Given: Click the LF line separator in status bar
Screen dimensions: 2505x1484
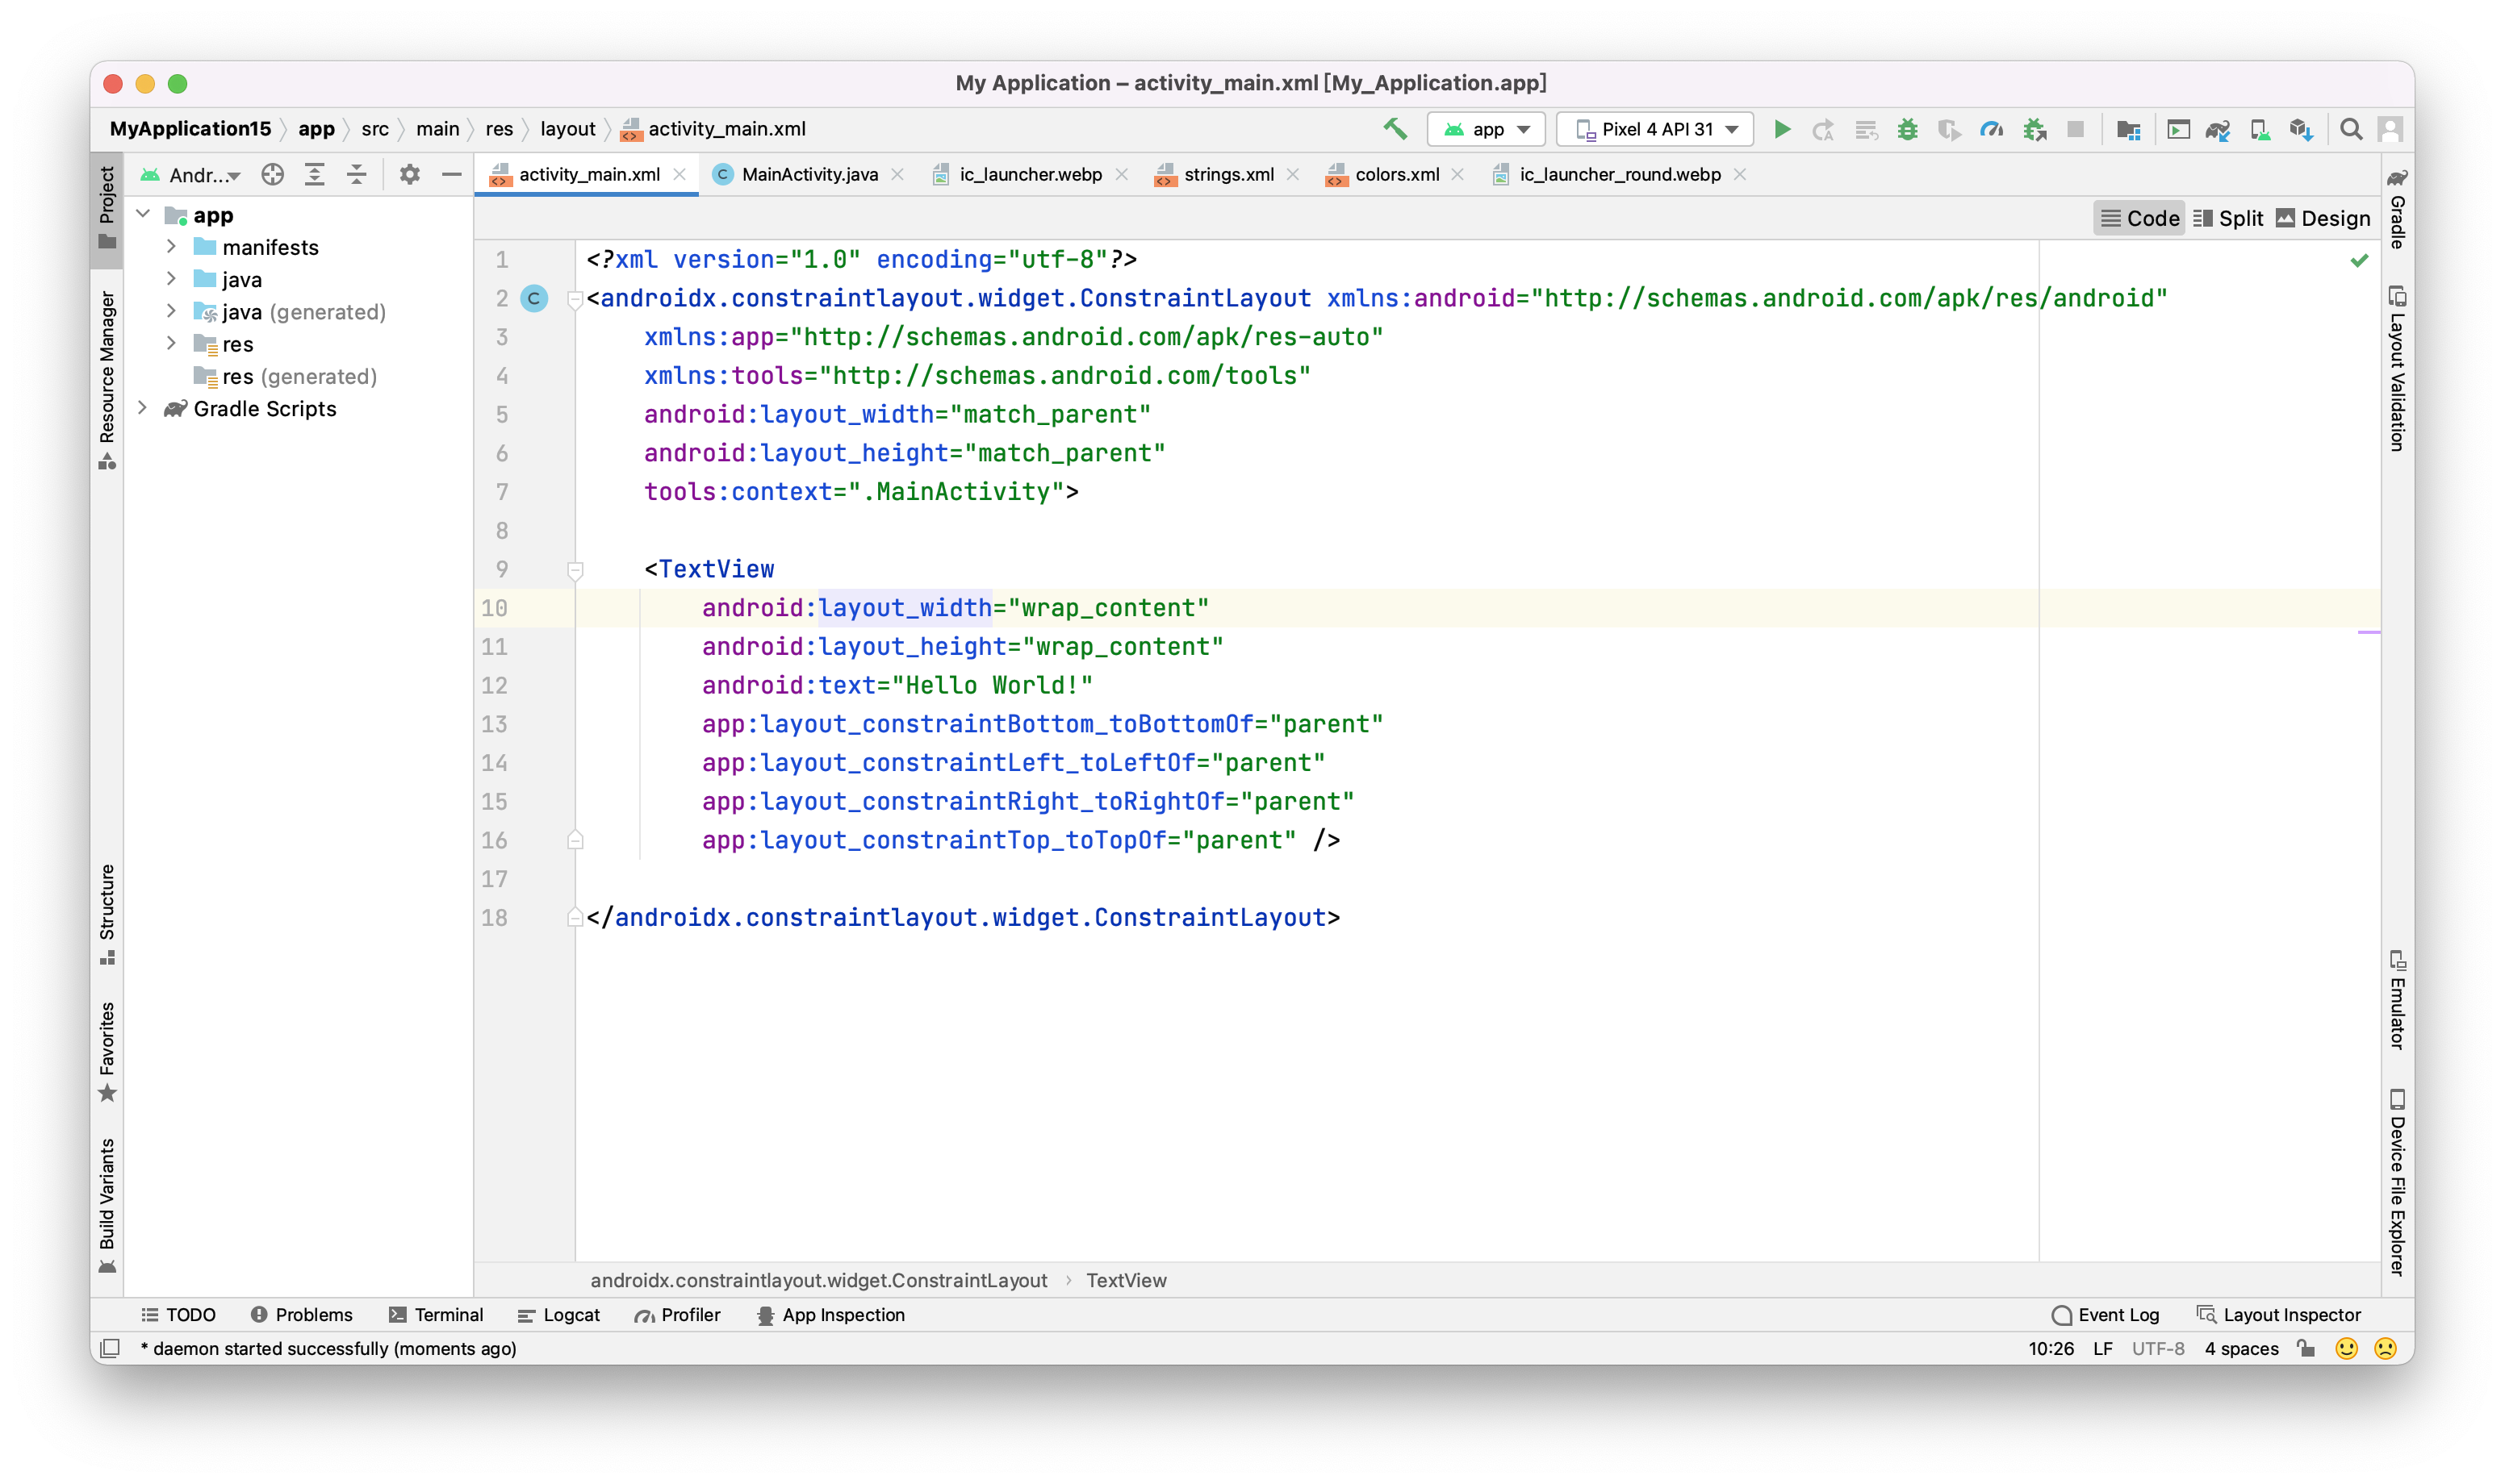Looking at the screenshot, I should 2103,1348.
